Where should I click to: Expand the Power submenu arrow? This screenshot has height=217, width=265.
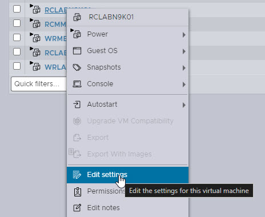(x=184, y=35)
